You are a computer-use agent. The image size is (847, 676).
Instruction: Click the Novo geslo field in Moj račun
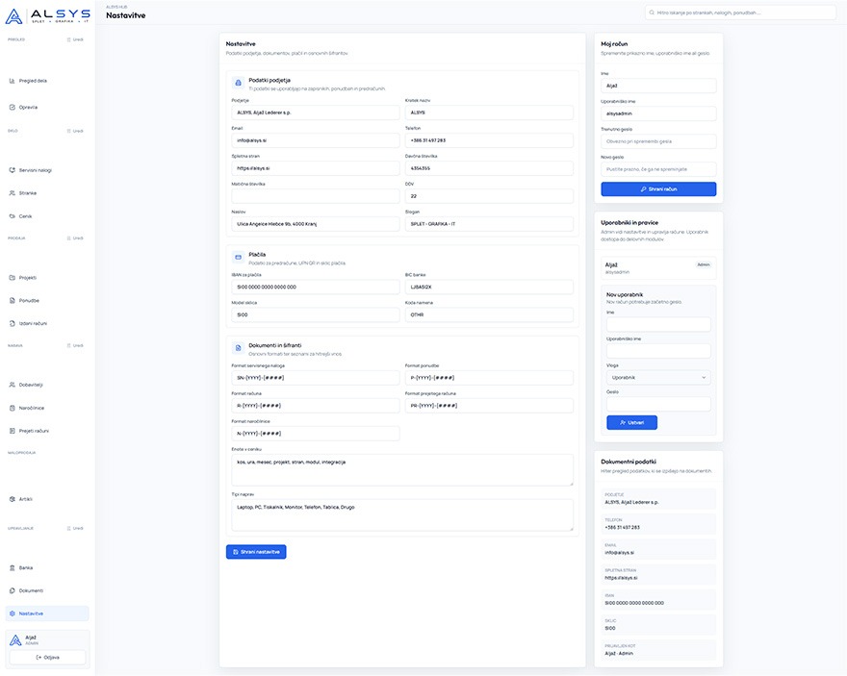coord(658,169)
